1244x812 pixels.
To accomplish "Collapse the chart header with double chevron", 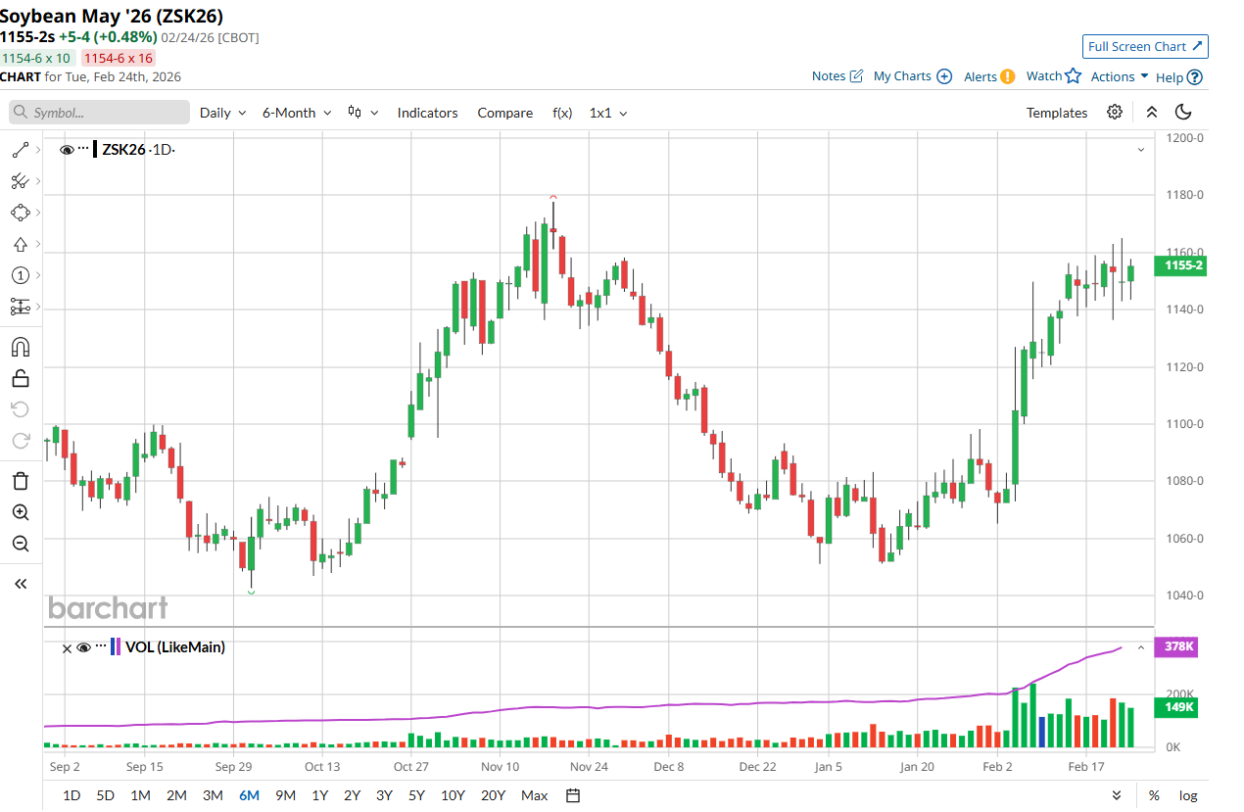I will [1152, 112].
